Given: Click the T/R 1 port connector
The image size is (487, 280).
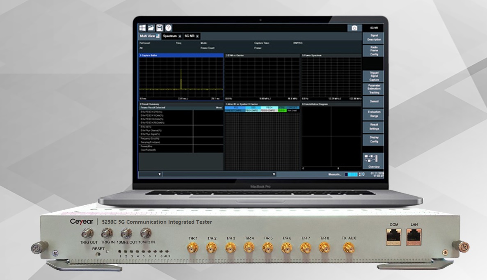Looking at the screenshot, I should pyautogui.click(x=192, y=248).
